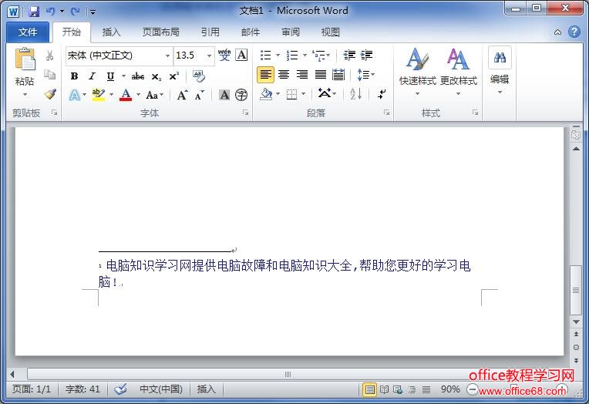
Task: Activate the Format Painter brush
Action: pyautogui.click(x=49, y=94)
